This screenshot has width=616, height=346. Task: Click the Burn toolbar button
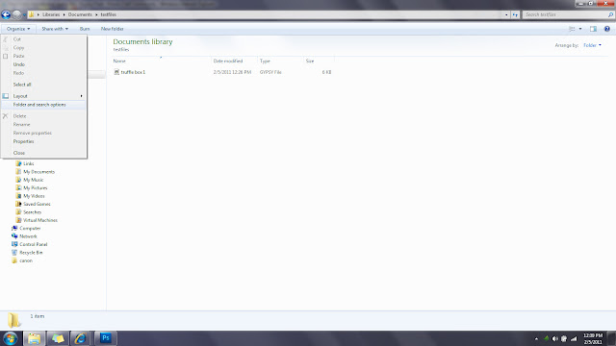pyautogui.click(x=85, y=29)
